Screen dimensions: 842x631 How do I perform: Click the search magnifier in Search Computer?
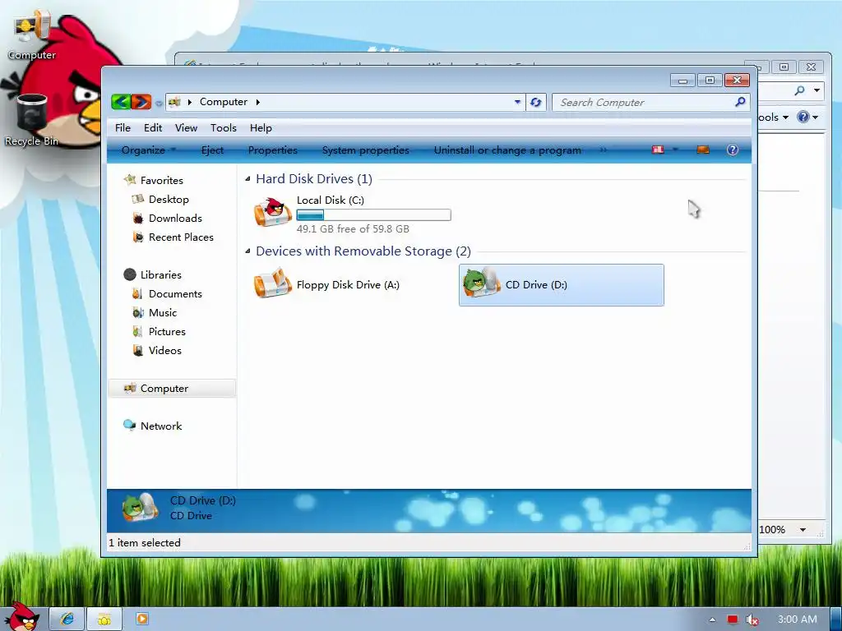pyautogui.click(x=740, y=101)
